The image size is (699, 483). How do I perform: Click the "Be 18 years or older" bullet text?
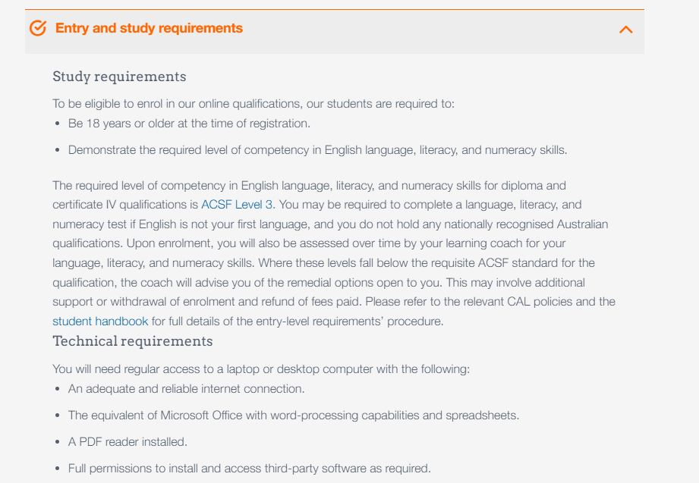[189, 123]
